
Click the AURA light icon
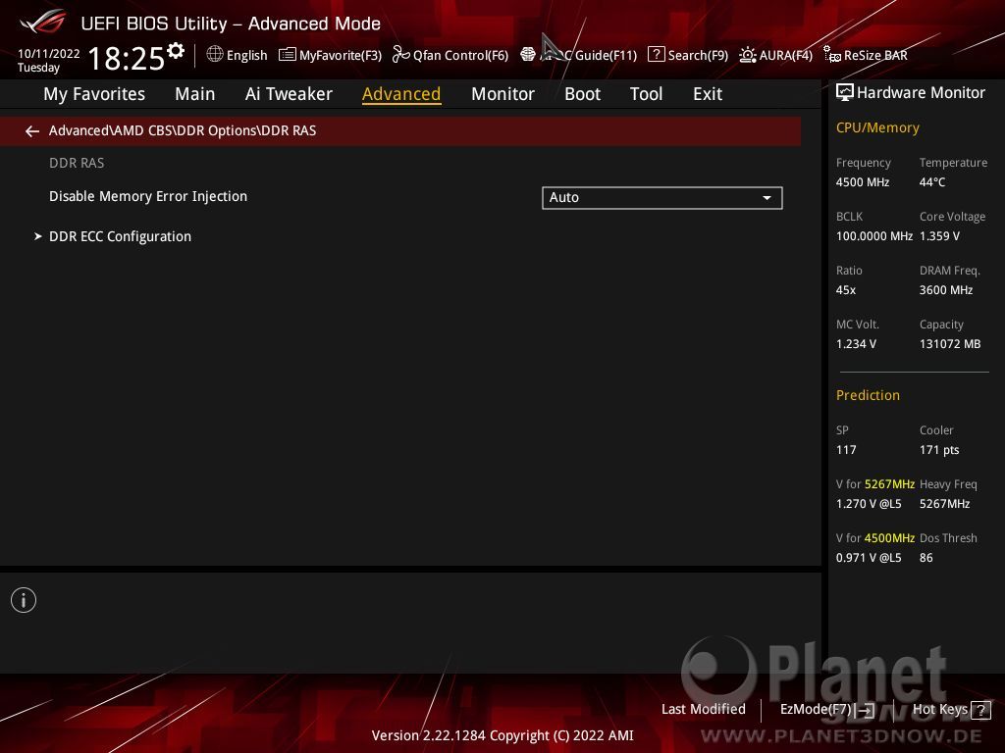coord(747,55)
